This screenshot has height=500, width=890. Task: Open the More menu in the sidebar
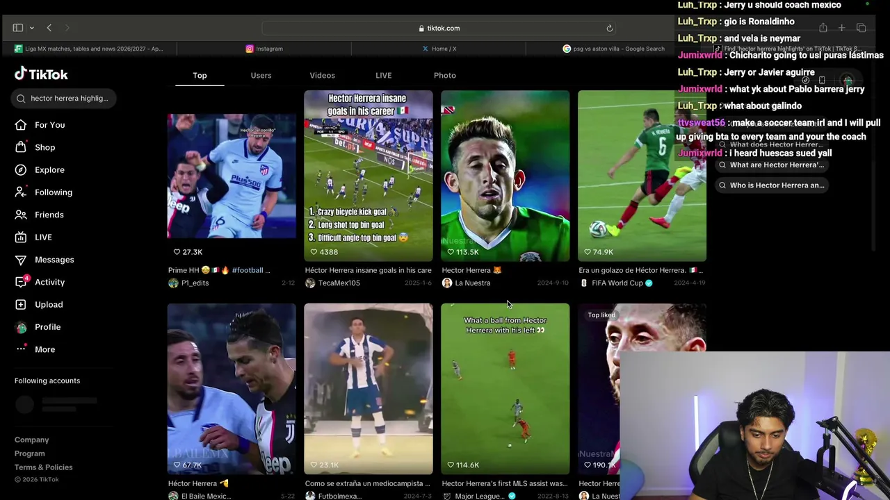(x=44, y=349)
